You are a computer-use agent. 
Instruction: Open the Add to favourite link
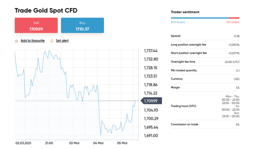point(32,41)
